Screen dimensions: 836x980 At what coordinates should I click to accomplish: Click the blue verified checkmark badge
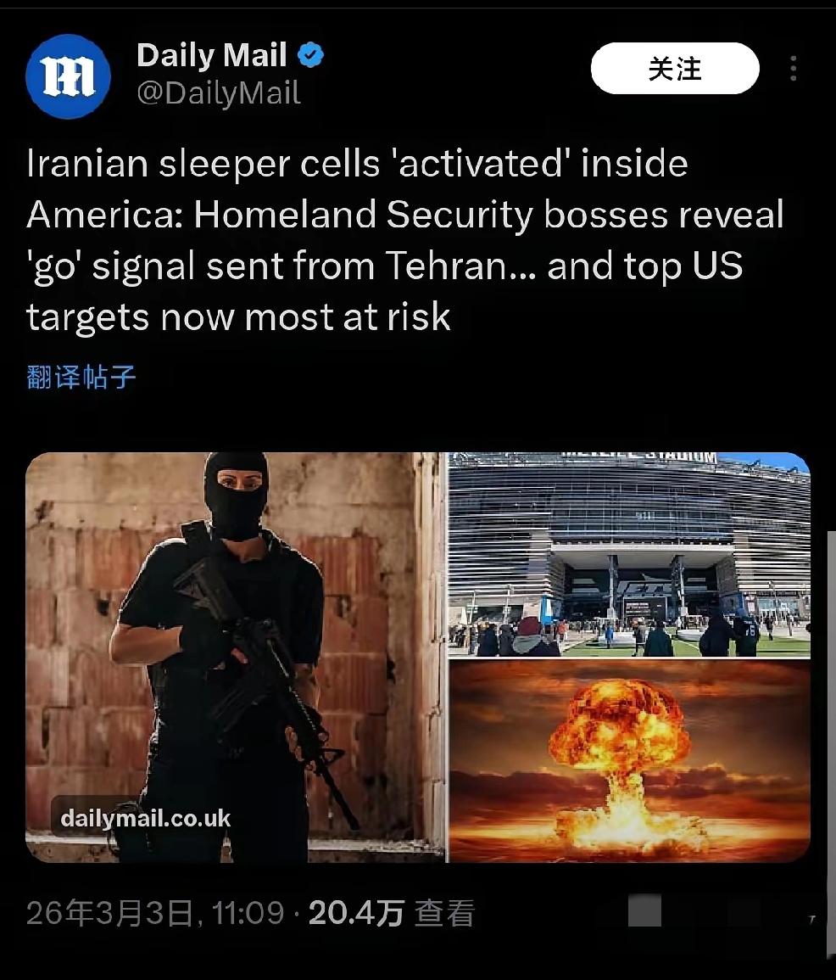pyautogui.click(x=310, y=56)
